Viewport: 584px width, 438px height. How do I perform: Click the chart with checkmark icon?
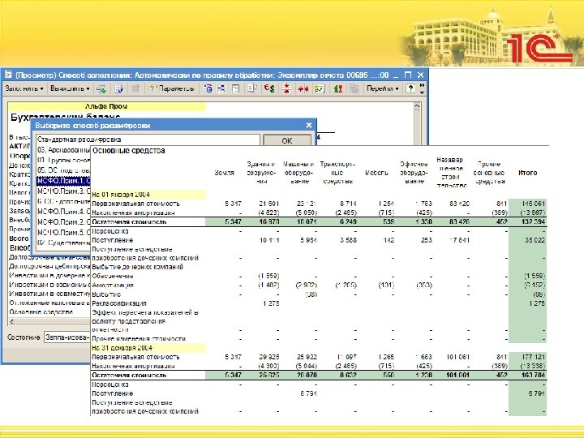(x=320, y=88)
